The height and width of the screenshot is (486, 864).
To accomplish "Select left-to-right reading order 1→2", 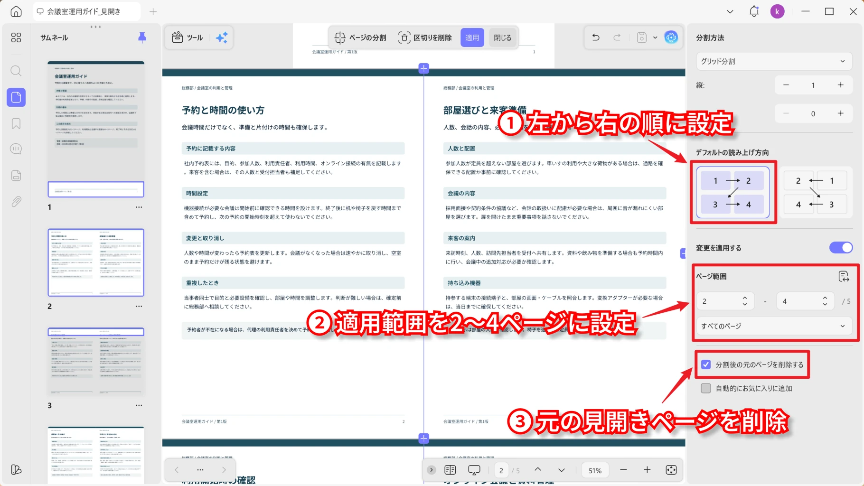I will coord(733,192).
